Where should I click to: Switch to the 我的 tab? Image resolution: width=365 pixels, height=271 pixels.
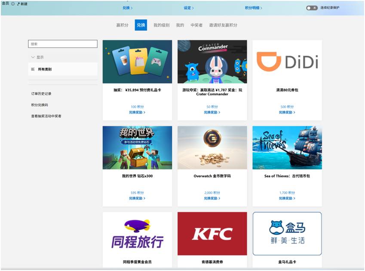pos(180,25)
